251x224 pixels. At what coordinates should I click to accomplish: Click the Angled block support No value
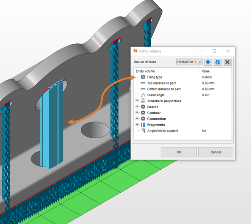tap(204, 131)
